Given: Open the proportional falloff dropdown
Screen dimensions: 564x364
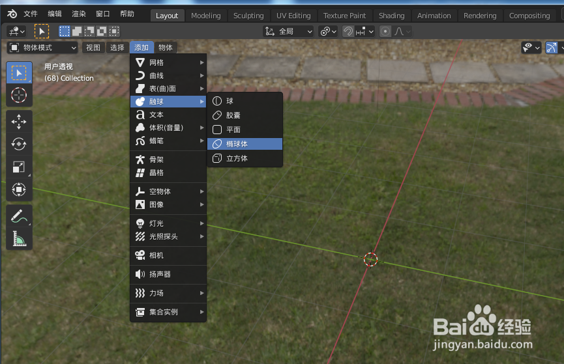Looking at the screenshot, I should (402, 32).
